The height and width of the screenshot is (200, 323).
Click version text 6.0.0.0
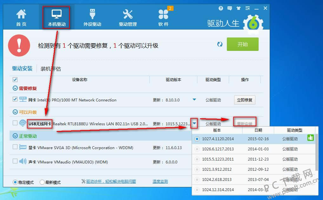tap(171, 162)
